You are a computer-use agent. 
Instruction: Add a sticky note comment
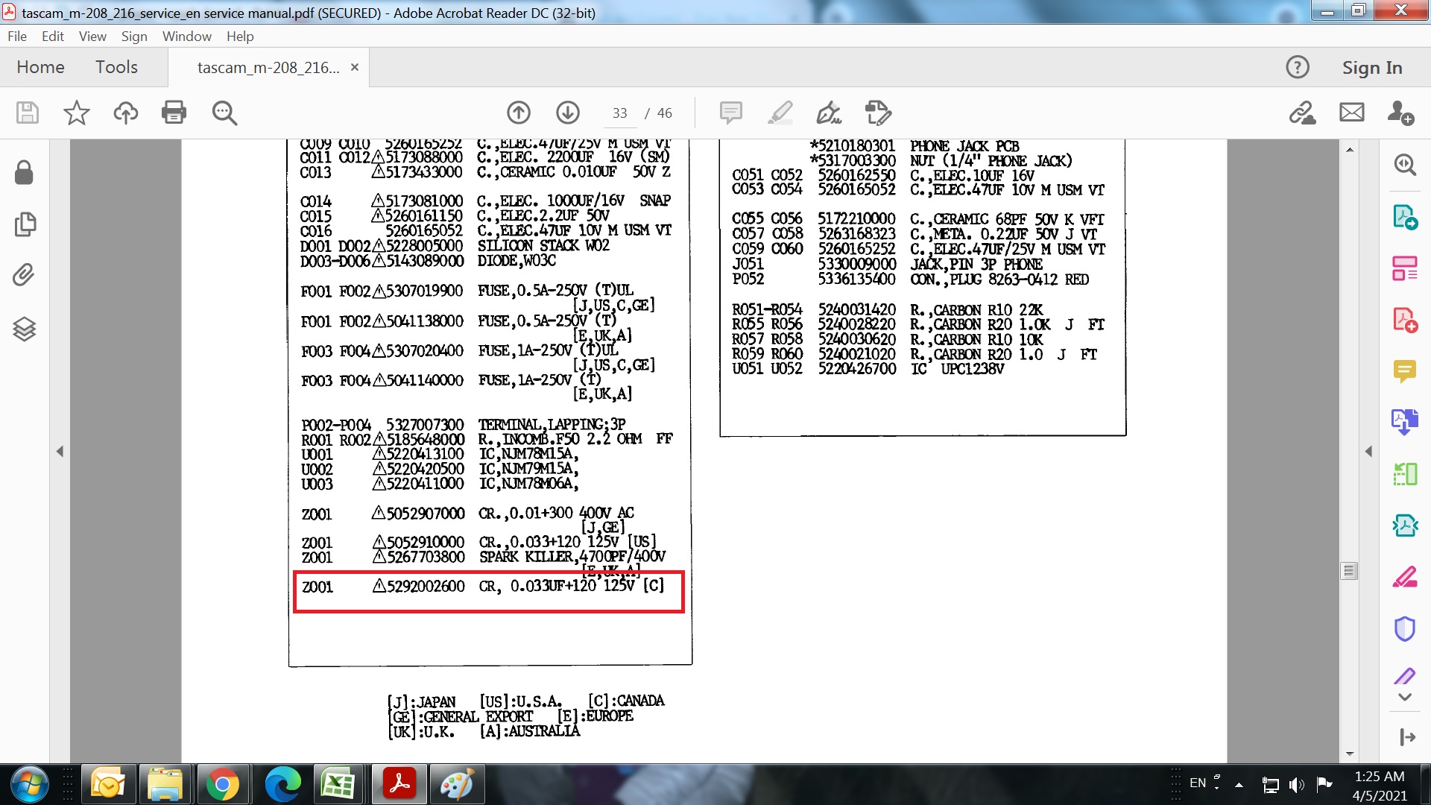[730, 113]
